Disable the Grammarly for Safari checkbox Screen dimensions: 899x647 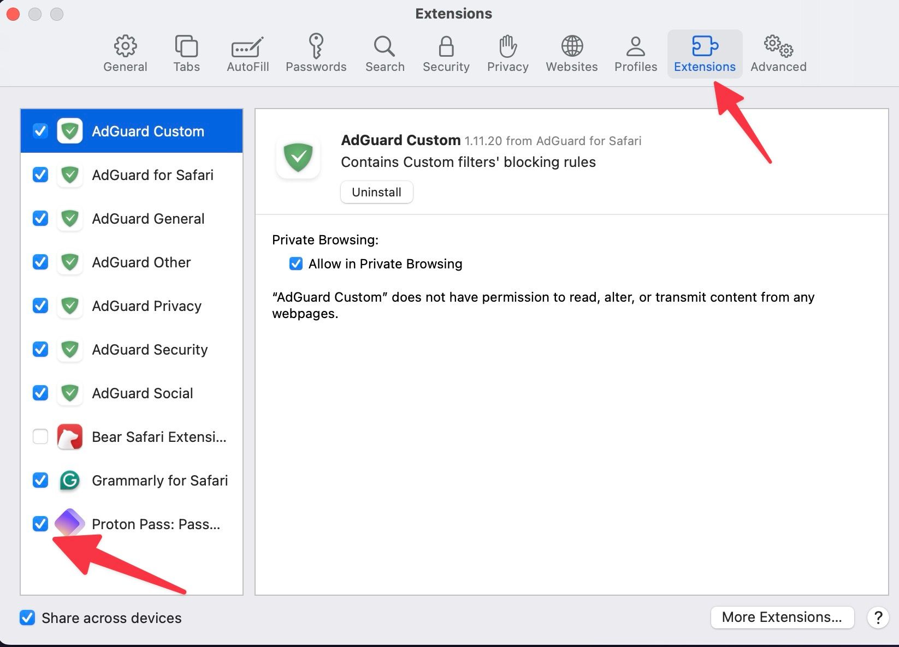coord(40,480)
